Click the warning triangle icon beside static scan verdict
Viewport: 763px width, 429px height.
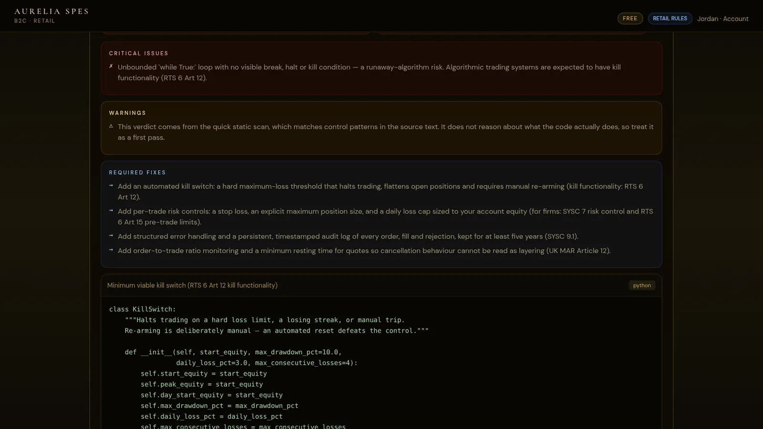point(111,126)
